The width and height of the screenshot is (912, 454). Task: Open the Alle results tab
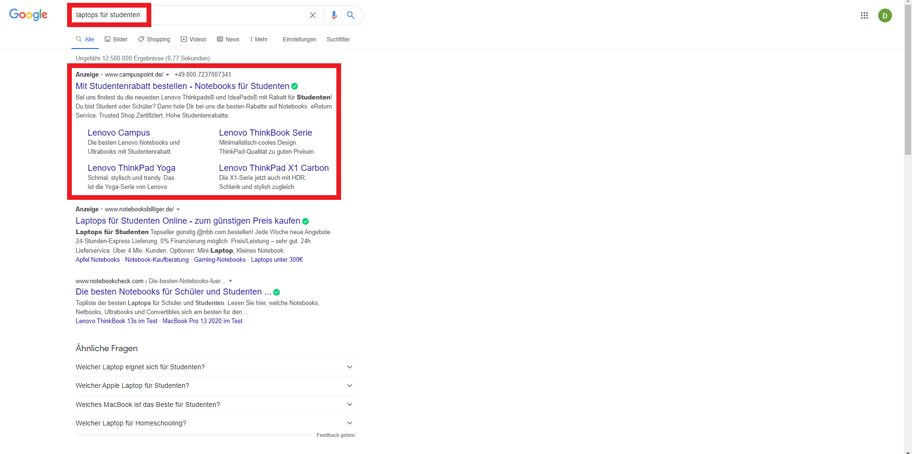tap(85, 39)
